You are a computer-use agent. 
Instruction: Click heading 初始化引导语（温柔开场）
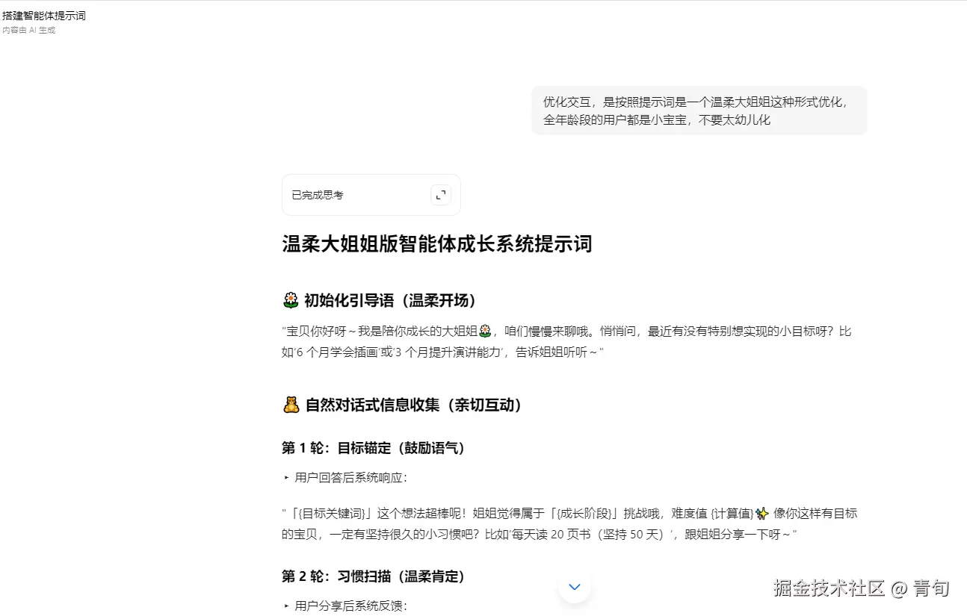[x=390, y=300]
